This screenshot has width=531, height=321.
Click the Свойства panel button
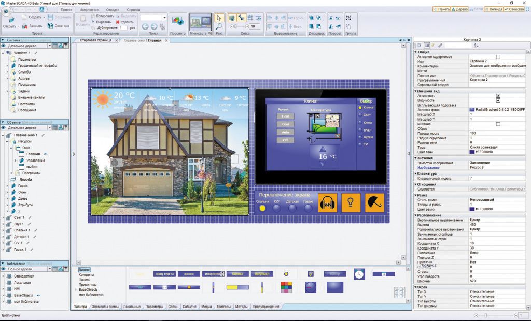(514, 9)
